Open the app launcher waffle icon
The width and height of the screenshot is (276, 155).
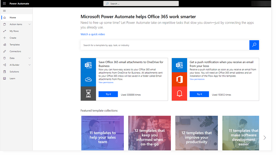pos(4,4)
